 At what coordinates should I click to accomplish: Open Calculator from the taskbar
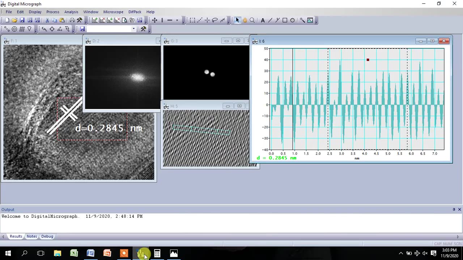point(157,253)
